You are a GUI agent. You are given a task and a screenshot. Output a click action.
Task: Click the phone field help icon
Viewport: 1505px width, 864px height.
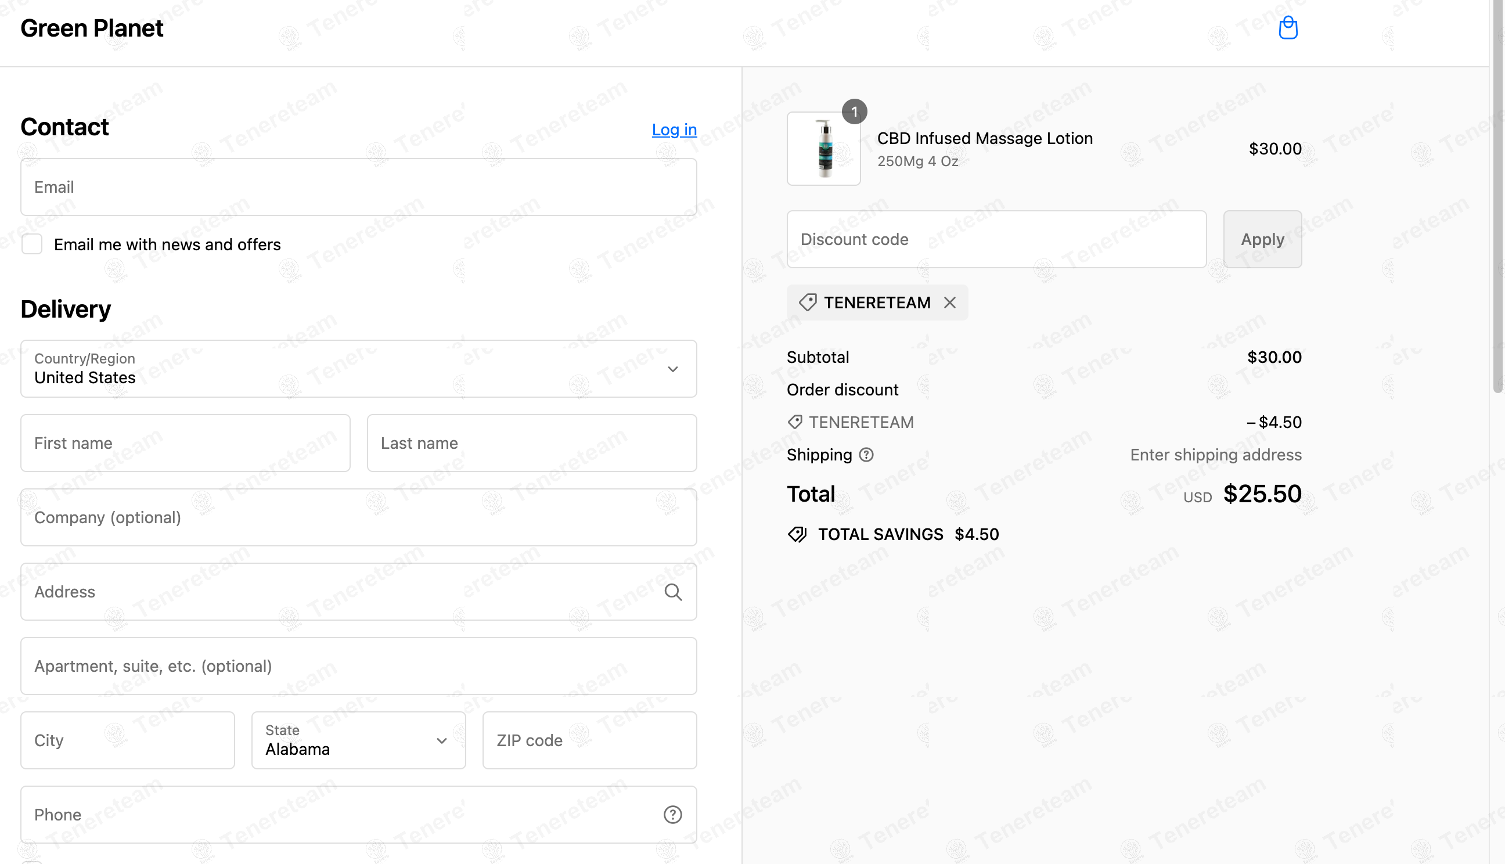[672, 814]
